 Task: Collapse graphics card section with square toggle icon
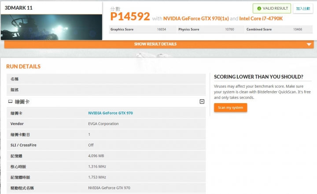tap(202, 101)
